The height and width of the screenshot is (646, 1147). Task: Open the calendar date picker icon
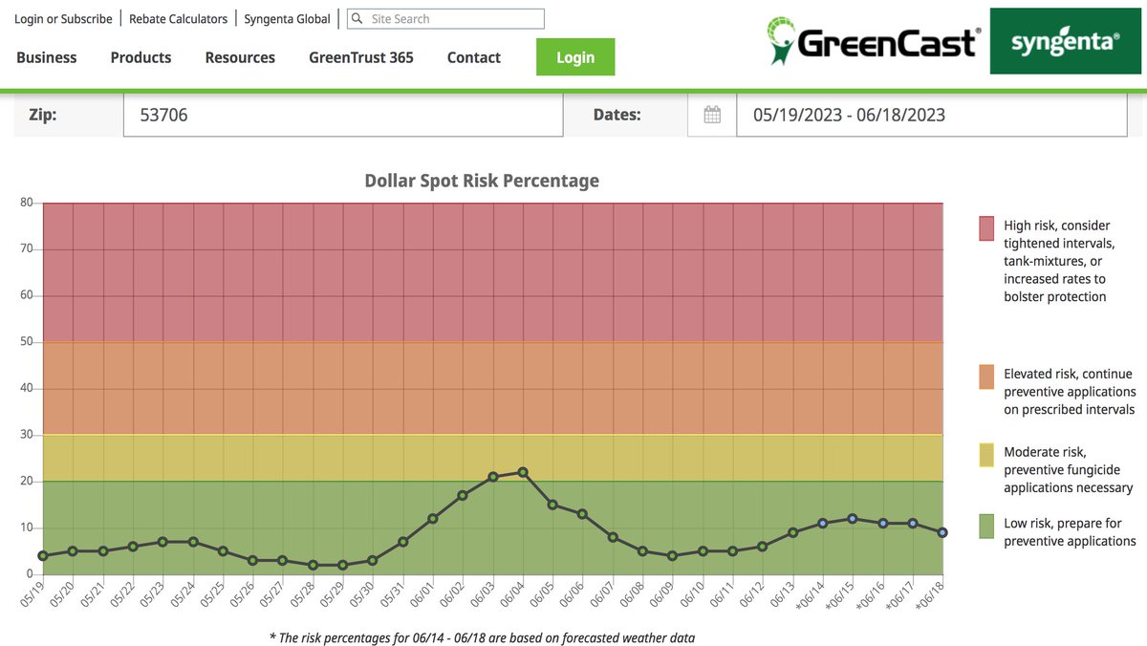(x=711, y=114)
